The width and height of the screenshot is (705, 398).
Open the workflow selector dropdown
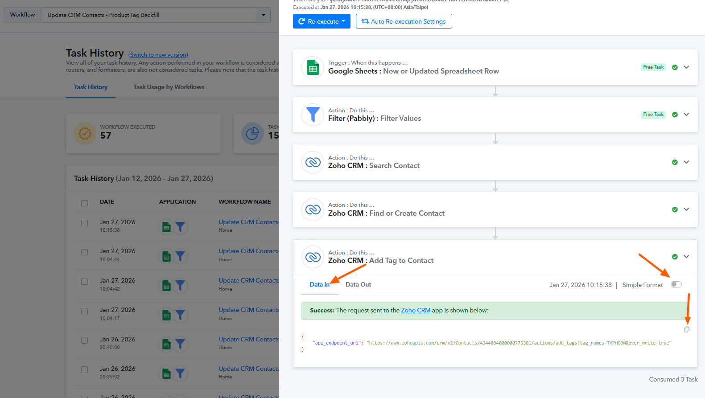(x=156, y=15)
